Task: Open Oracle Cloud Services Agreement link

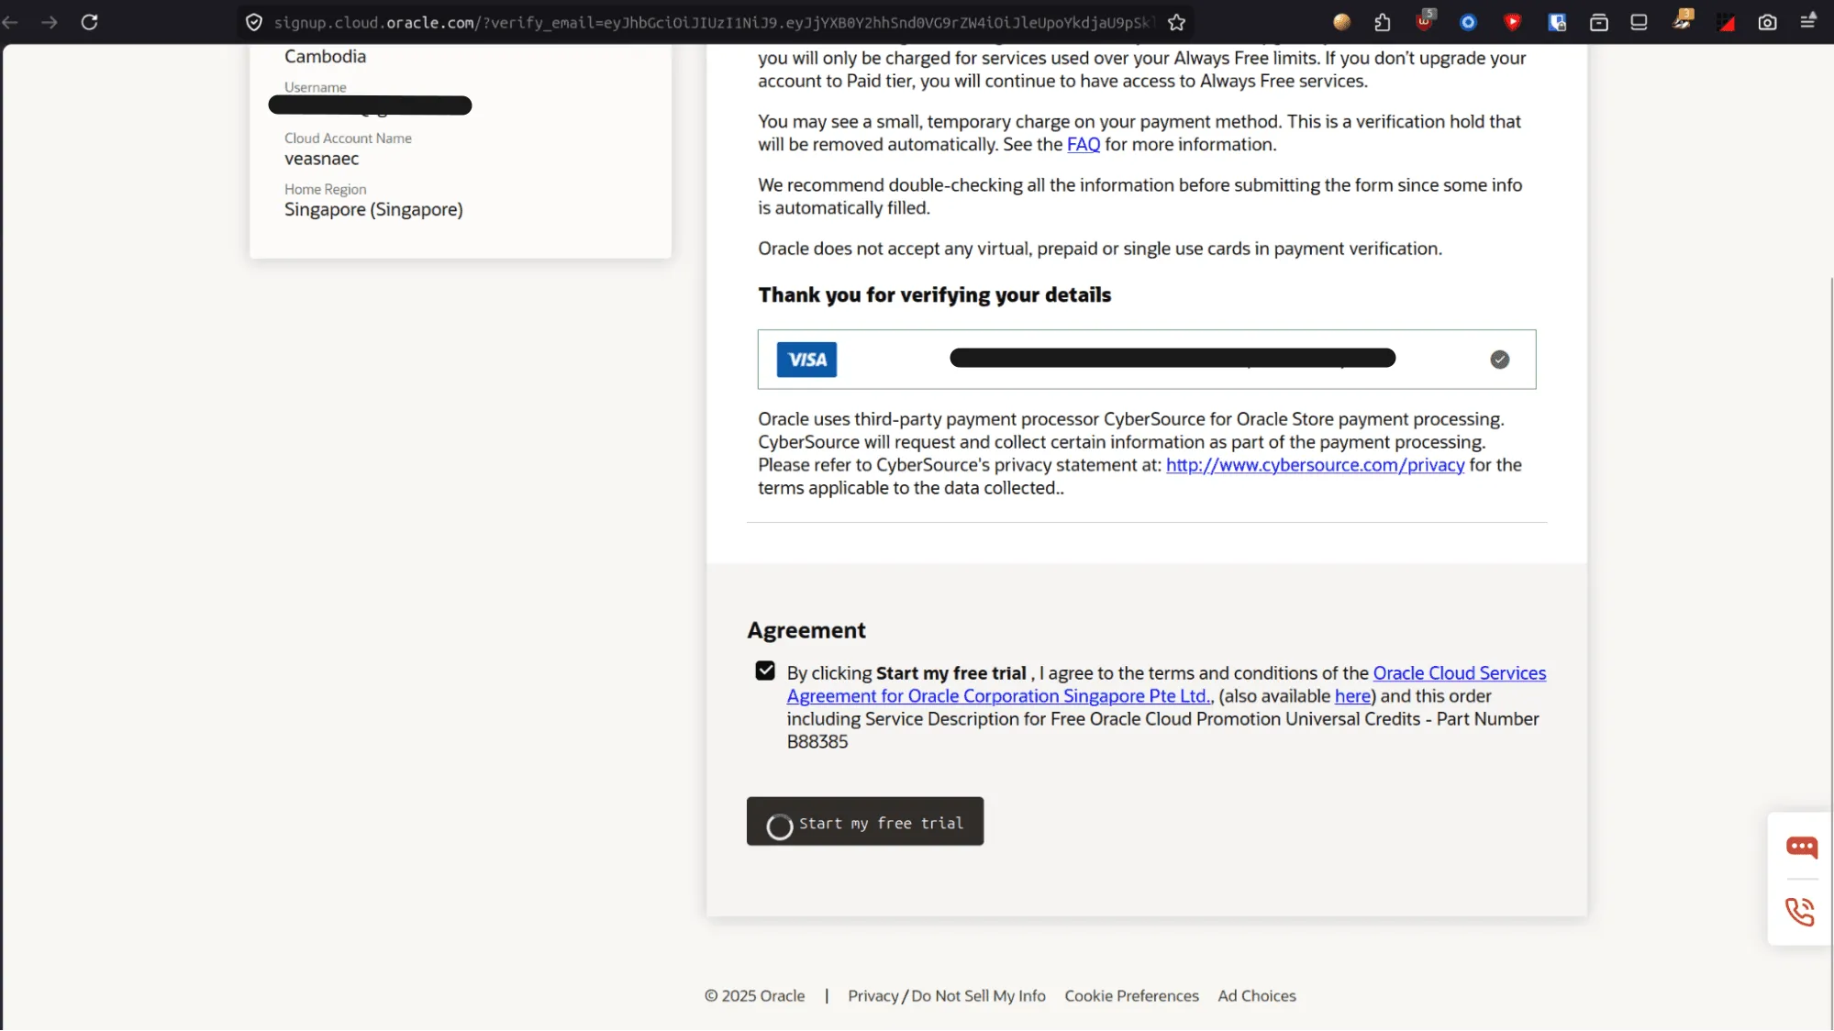Action: tap(1166, 684)
